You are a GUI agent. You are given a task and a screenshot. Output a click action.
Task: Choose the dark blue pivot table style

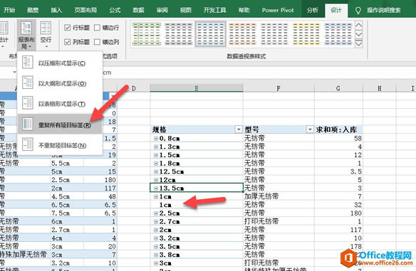[338, 34]
